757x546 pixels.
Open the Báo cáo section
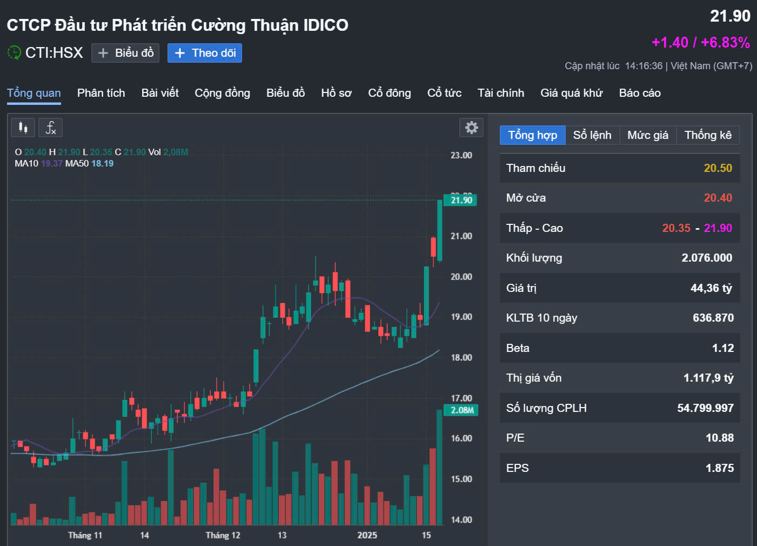pos(640,93)
